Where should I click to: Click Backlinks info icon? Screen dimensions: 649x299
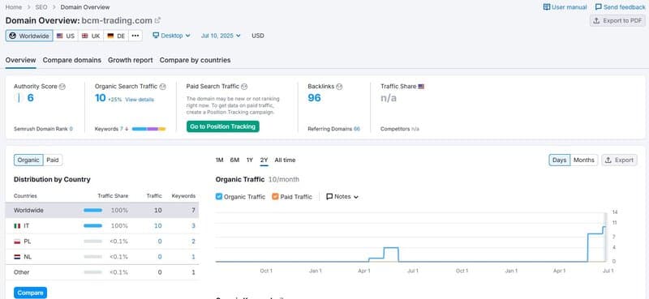[x=339, y=87]
